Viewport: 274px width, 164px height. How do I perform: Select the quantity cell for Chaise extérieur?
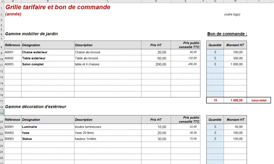pyautogui.click(x=215, y=52)
